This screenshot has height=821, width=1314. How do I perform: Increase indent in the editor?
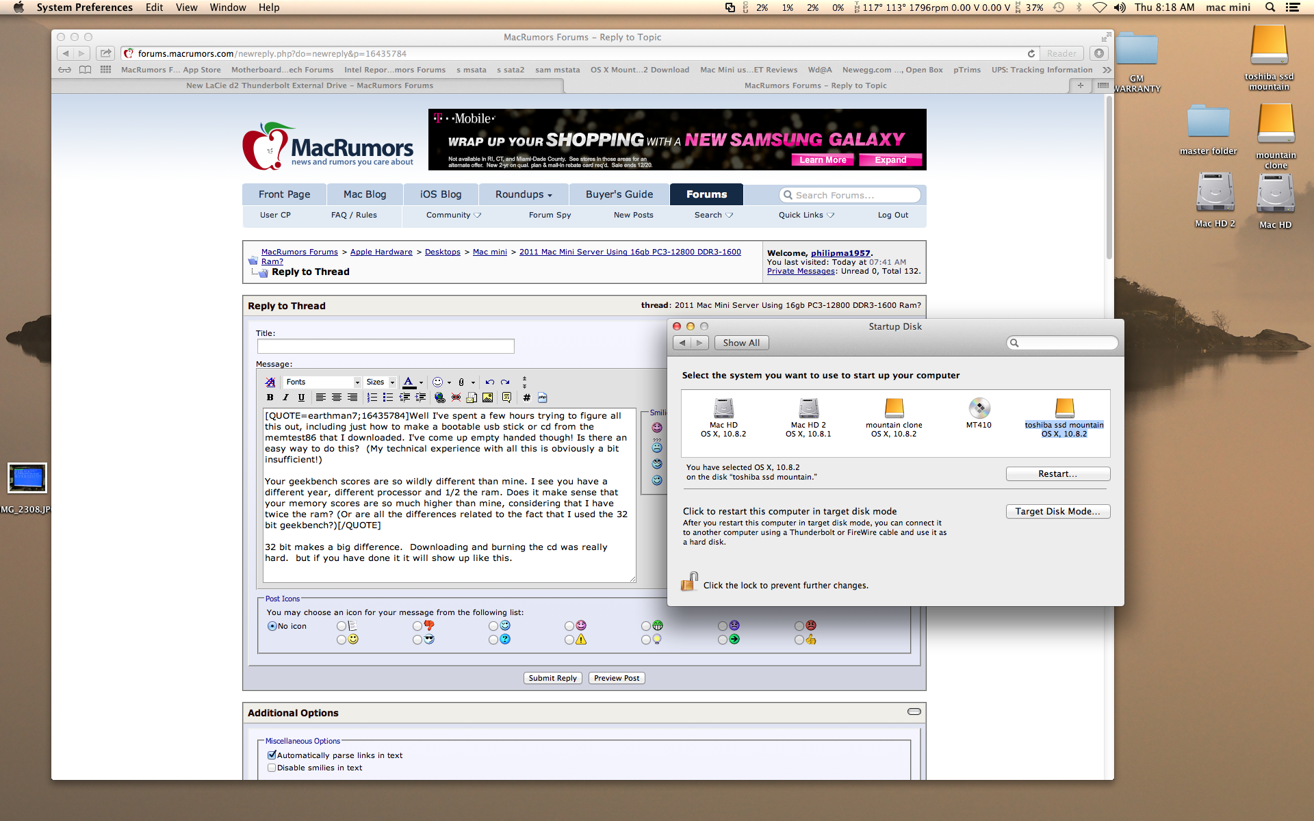click(x=420, y=398)
